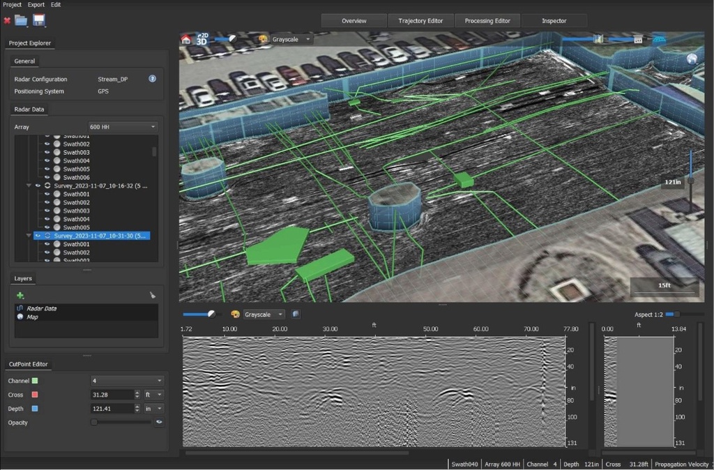
Task: Click the Cross distance input field
Action: 114,395
